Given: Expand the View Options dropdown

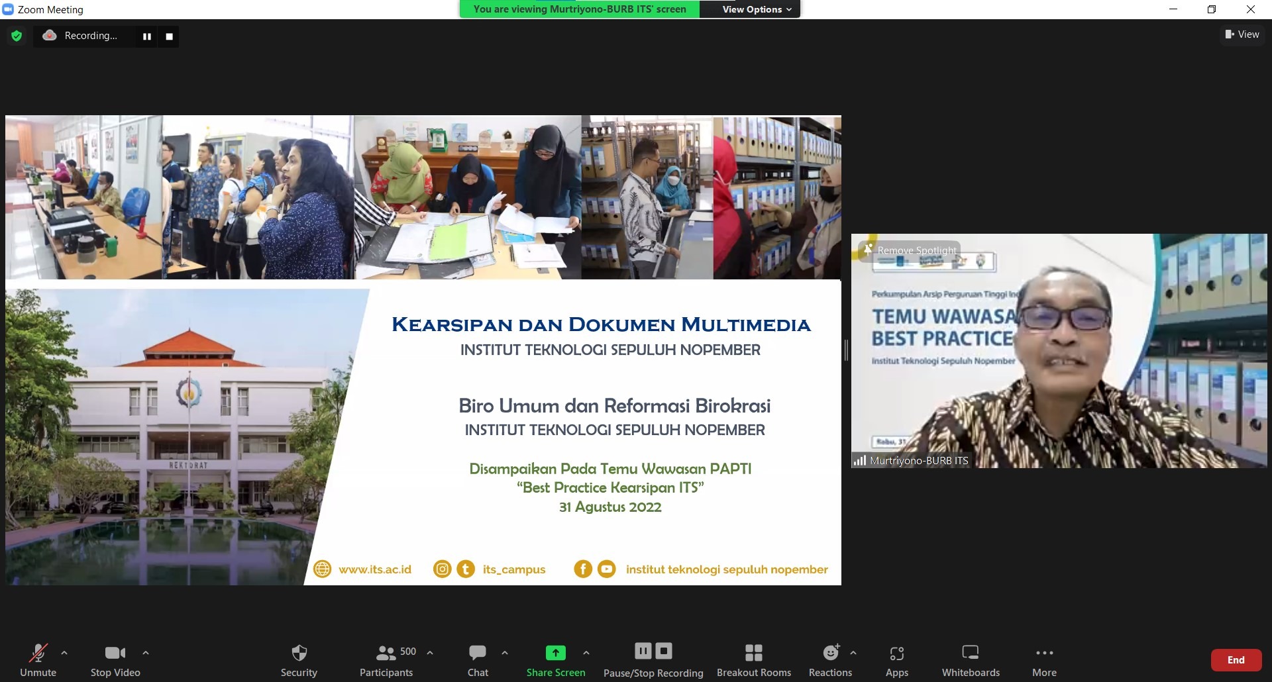Looking at the screenshot, I should [x=757, y=9].
